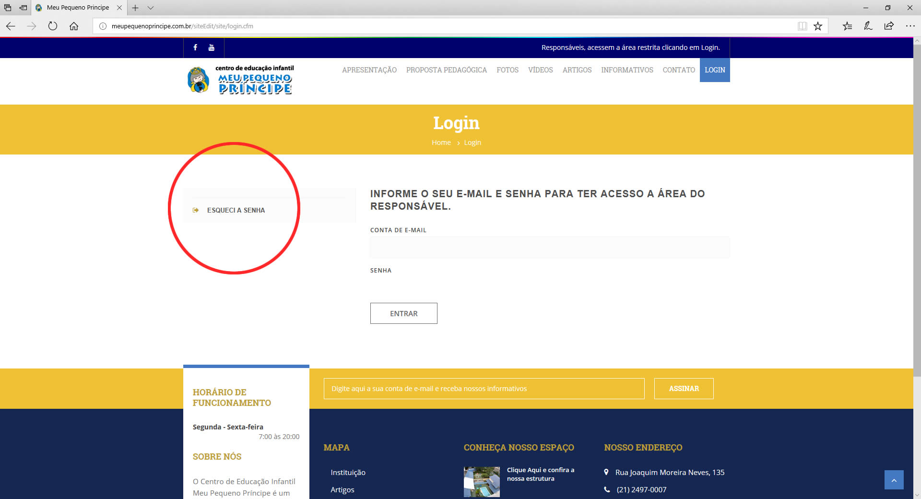Click 'Clique Aqui e confira a nossa estrutura'
This screenshot has width=921, height=499.
[x=541, y=474]
